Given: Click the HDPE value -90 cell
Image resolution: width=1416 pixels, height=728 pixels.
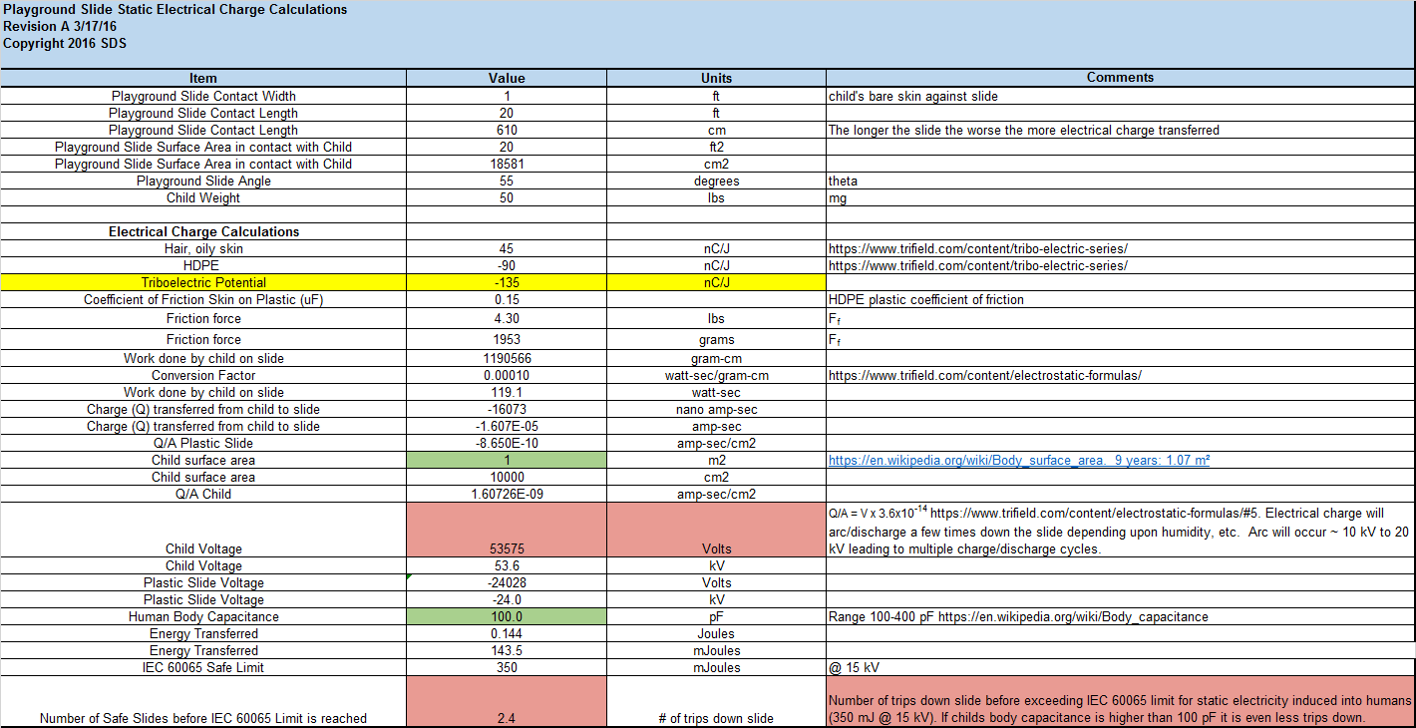Looking at the screenshot, I should click(x=507, y=266).
